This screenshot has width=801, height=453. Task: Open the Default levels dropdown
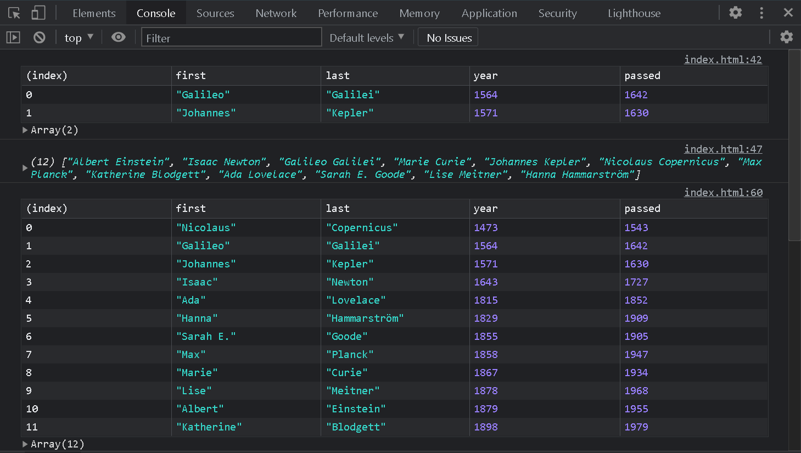[x=366, y=37]
